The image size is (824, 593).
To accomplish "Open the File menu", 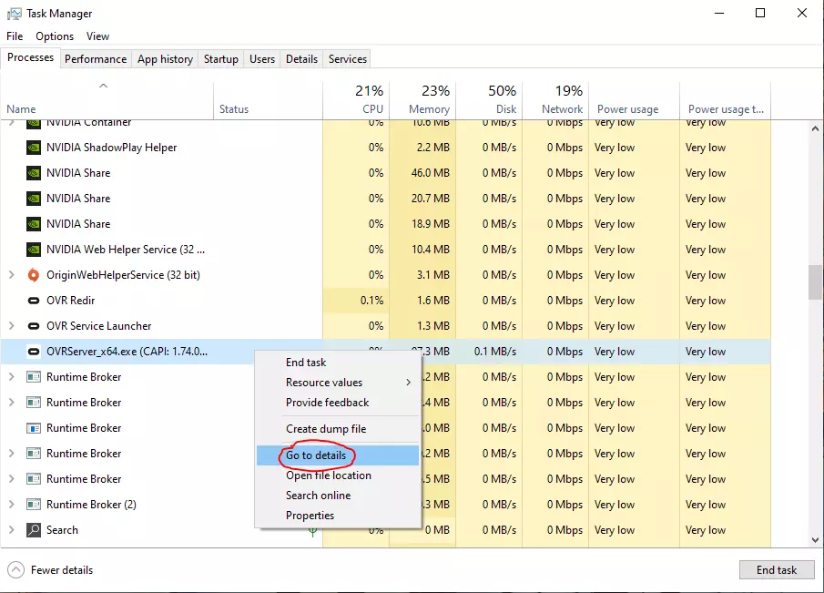I will [15, 36].
